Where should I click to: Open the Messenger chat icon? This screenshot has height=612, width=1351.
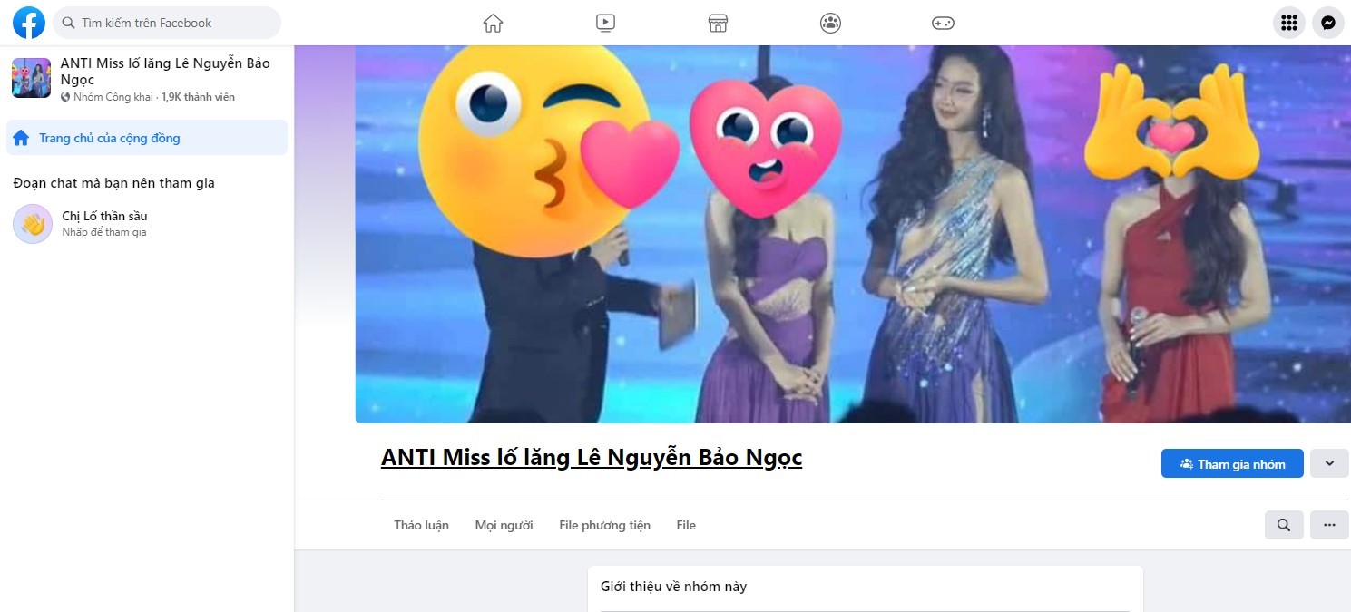(x=1328, y=23)
